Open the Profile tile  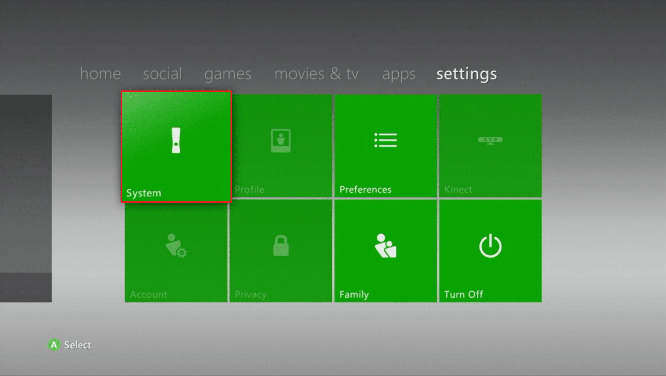281,145
